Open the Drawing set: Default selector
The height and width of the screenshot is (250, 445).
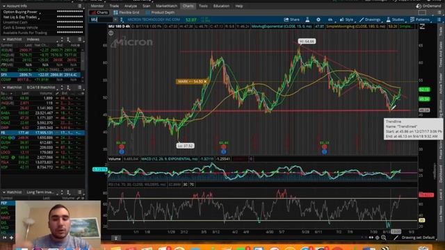click(x=418, y=237)
